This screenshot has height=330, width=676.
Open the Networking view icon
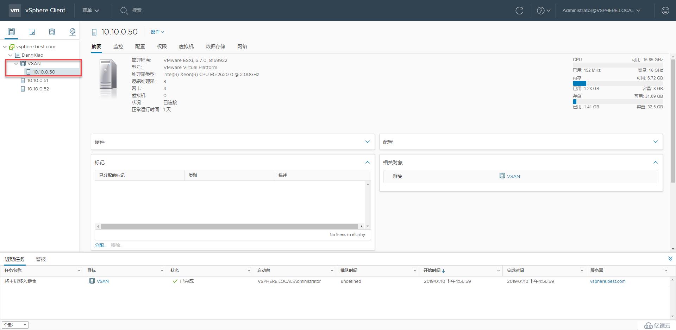[x=73, y=32]
